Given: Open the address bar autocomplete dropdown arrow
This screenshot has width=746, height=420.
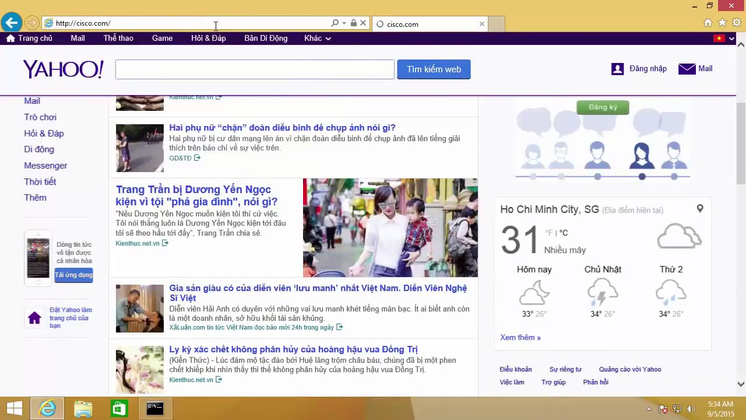Looking at the screenshot, I should tap(344, 23).
